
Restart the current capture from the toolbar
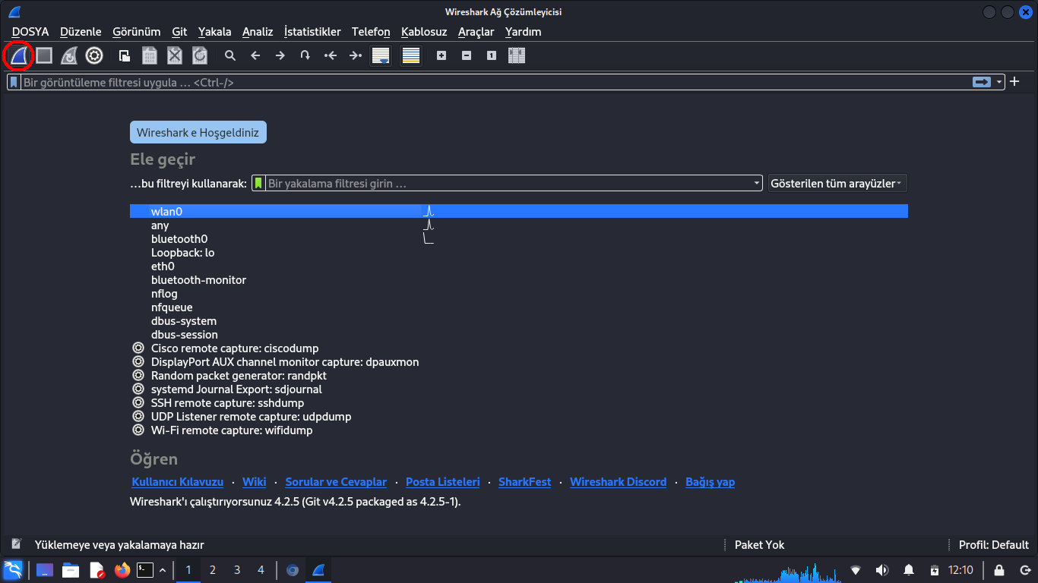point(69,55)
